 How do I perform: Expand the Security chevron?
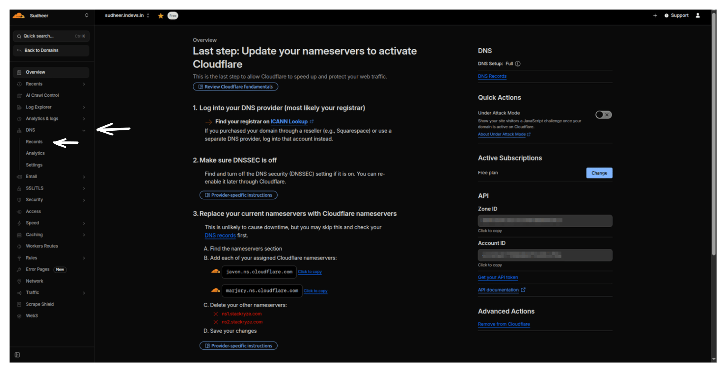pos(84,200)
